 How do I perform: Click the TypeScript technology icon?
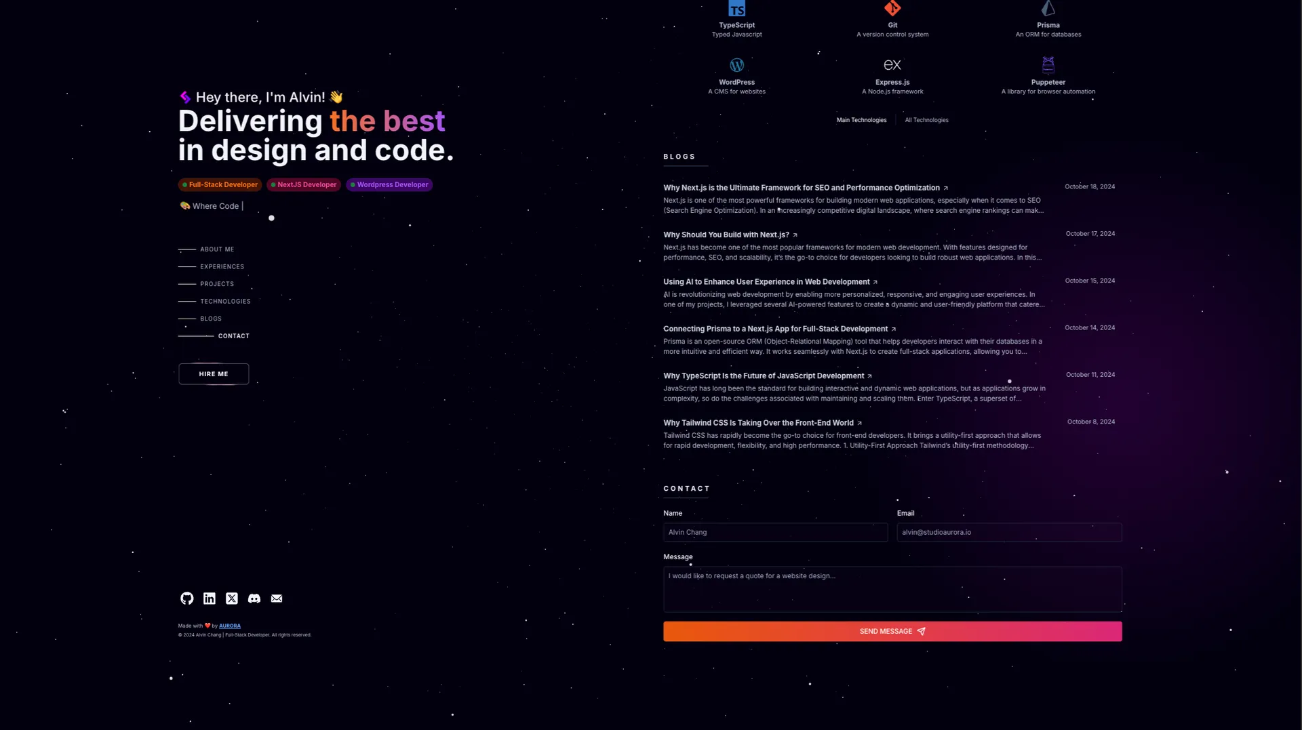736,9
